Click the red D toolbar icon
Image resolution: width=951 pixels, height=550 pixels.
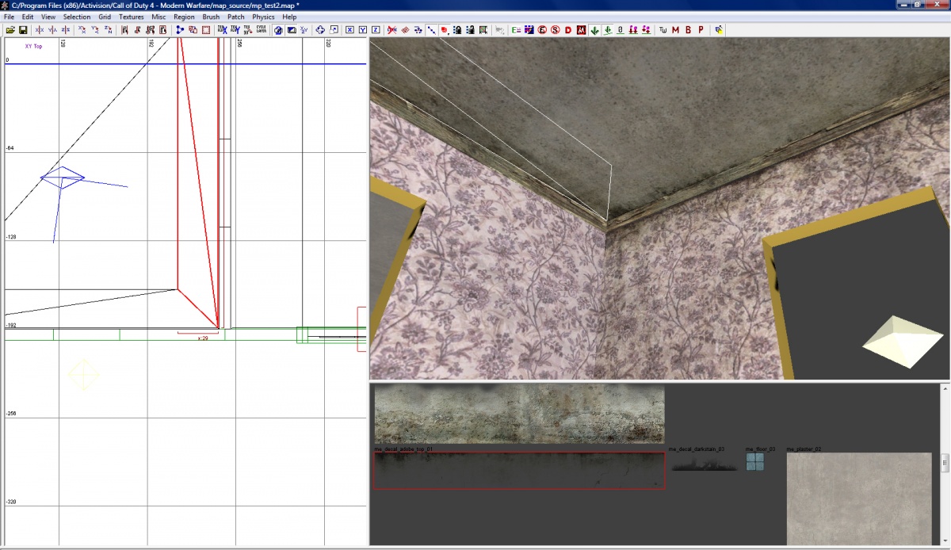pyautogui.click(x=568, y=30)
